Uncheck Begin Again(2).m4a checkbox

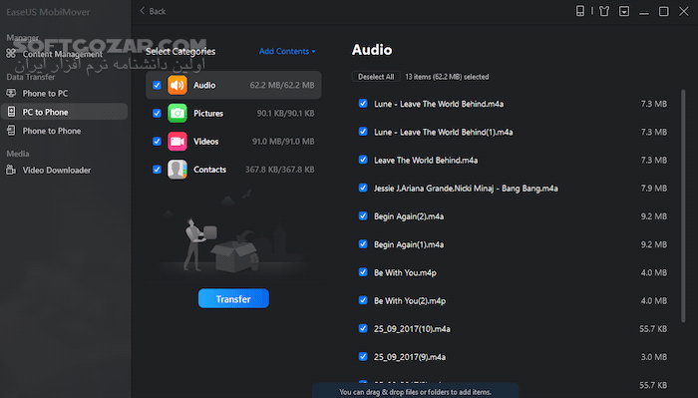point(363,215)
